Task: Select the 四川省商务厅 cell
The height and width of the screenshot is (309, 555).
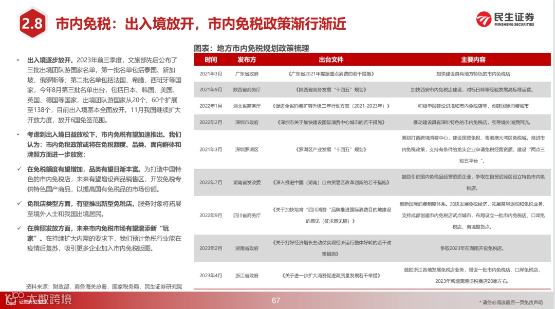Action: click(x=247, y=215)
